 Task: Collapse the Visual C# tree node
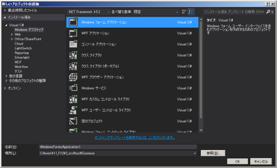(6, 25)
